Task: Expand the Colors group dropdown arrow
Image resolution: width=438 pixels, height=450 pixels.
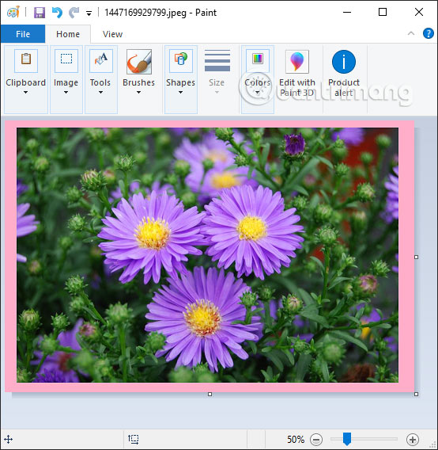Action: 257,93
